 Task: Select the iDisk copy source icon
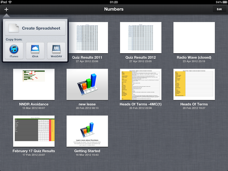coord(35,50)
